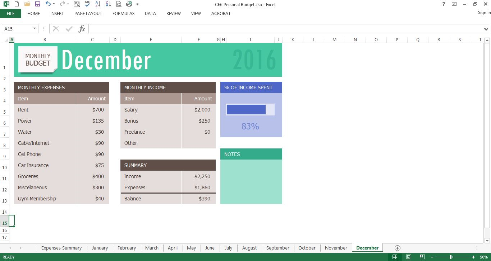Click the zoom slider handle
The height and width of the screenshot is (261, 491).
(x=451, y=257)
